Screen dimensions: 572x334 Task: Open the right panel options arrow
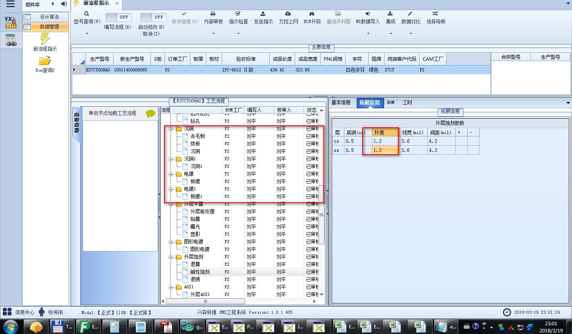click(568, 103)
